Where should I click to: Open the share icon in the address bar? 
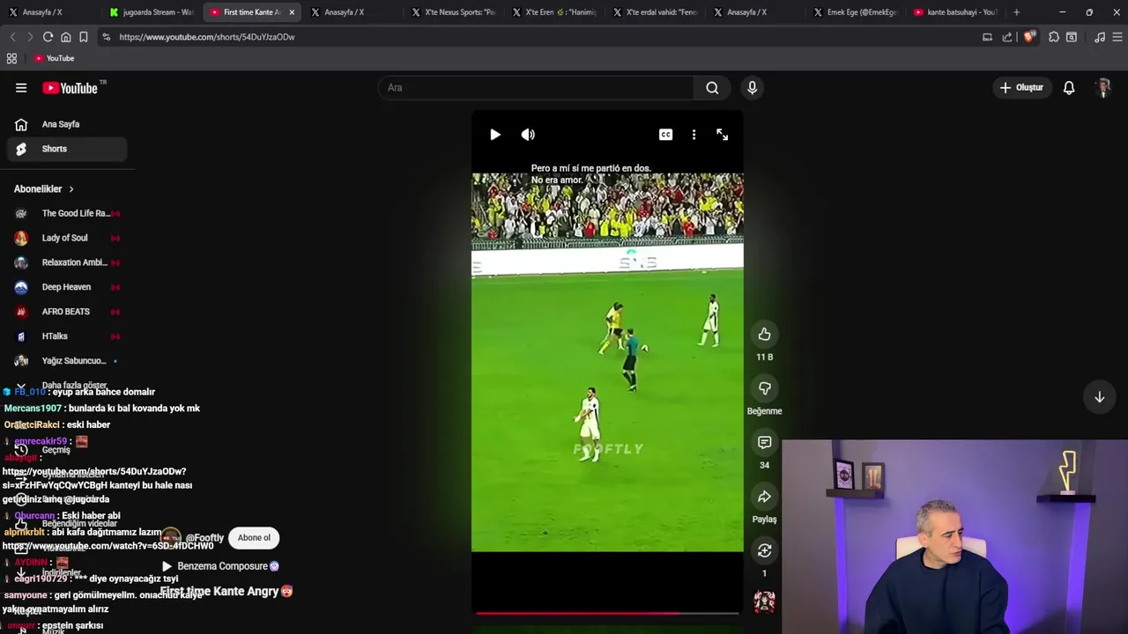1007,37
